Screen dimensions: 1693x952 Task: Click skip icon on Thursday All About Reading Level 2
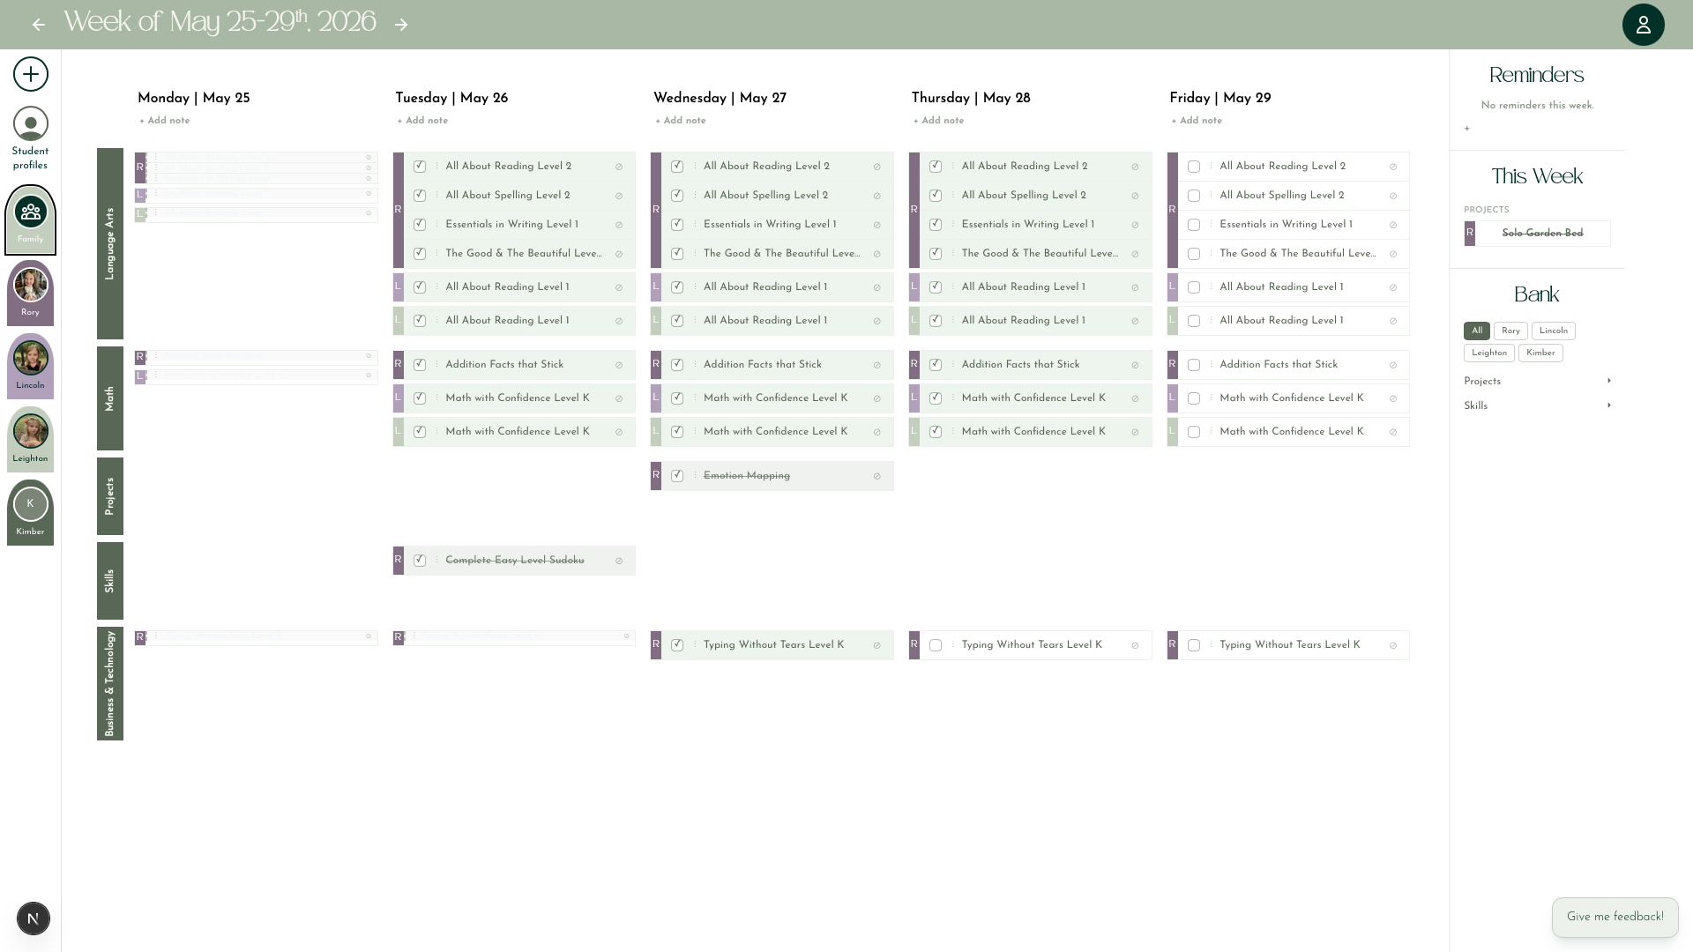pos(1135,167)
